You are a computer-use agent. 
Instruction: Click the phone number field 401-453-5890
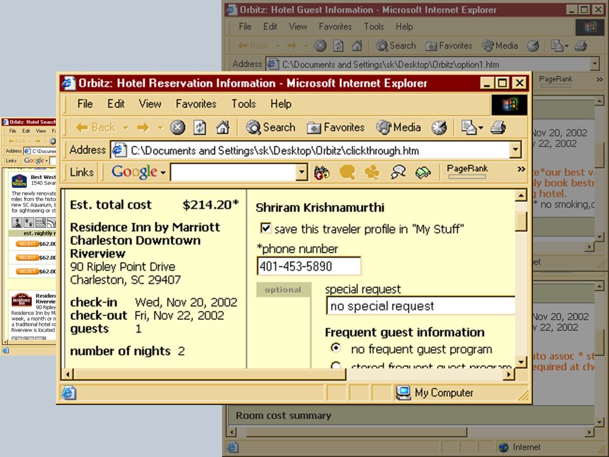click(x=309, y=266)
